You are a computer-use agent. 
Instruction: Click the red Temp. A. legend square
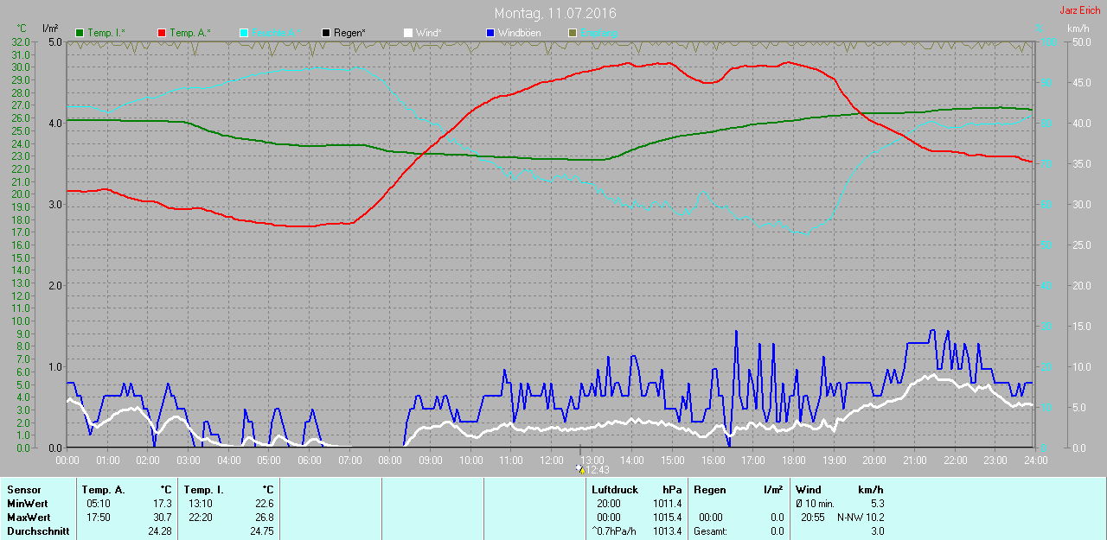[162, 33]
